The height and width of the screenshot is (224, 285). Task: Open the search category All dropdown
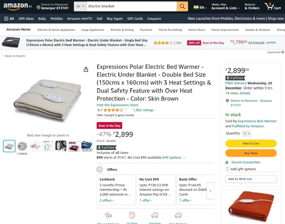click(x=80, y=6)
